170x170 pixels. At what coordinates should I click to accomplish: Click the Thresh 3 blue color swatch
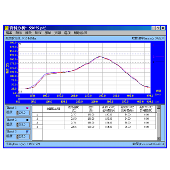pyautogui.click(x=27, y=132)
